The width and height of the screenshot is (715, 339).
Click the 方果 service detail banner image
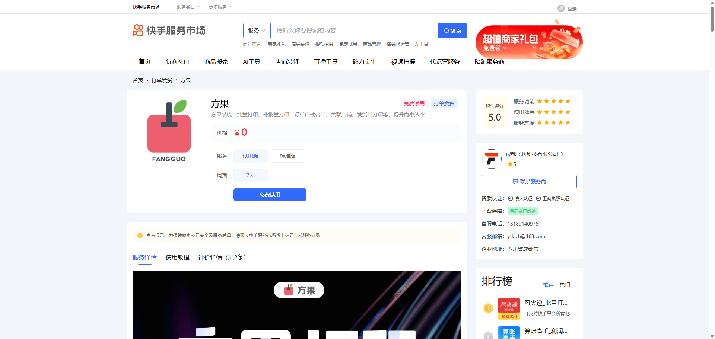coord(297,305)
